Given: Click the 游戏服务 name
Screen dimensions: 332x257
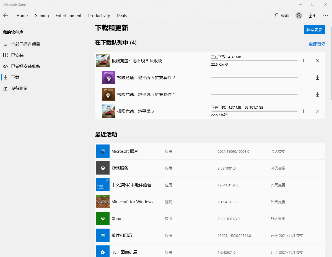Looking at the screenshot, I should 120,168.
